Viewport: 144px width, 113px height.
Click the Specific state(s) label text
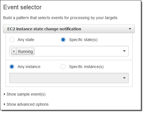[x=83, y=40]
